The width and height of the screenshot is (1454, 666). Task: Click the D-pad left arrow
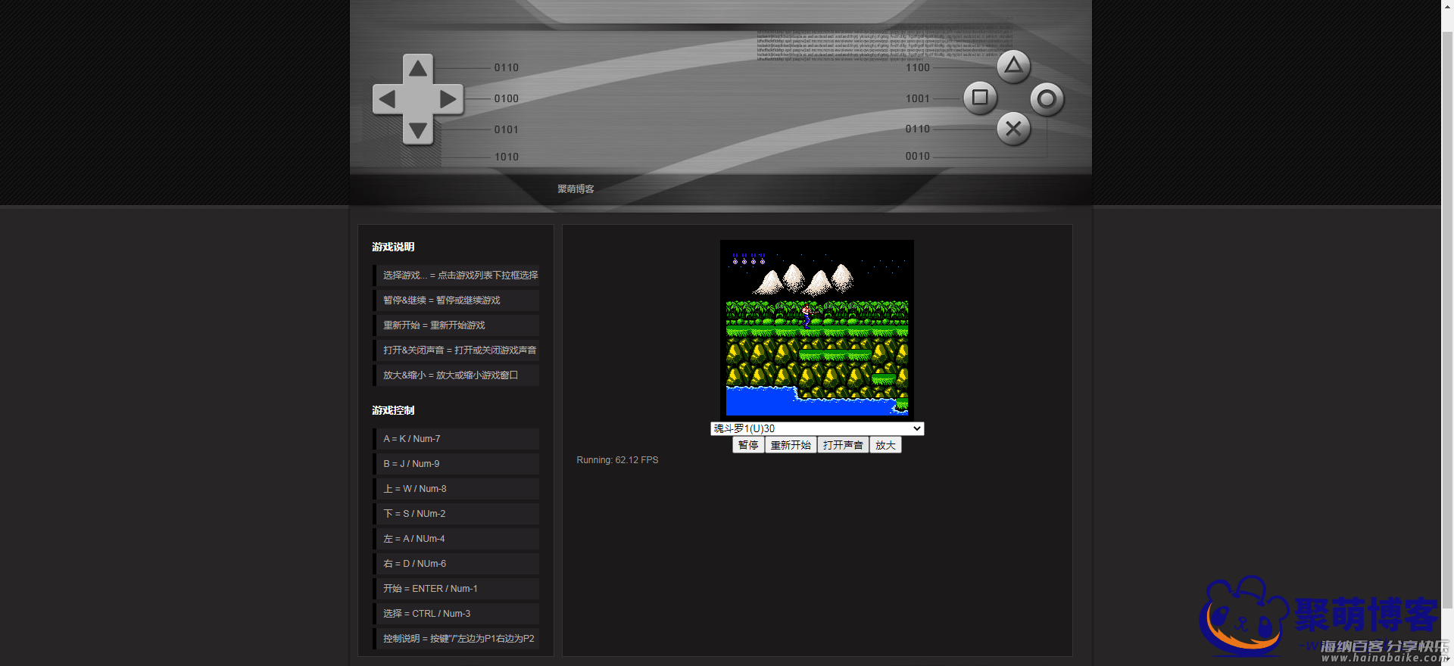(x=387, y=99)
